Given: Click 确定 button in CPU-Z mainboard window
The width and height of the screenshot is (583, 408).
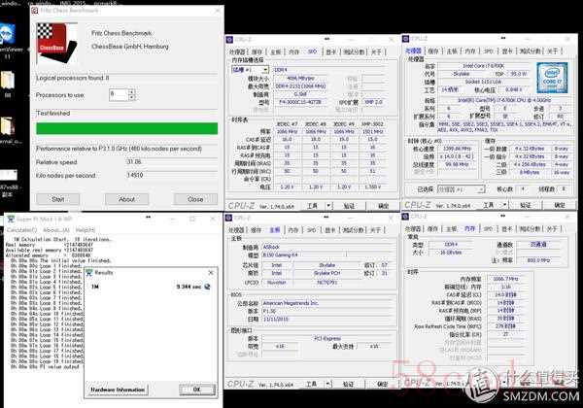Looking at the screenshot, I should click(382, 384).
